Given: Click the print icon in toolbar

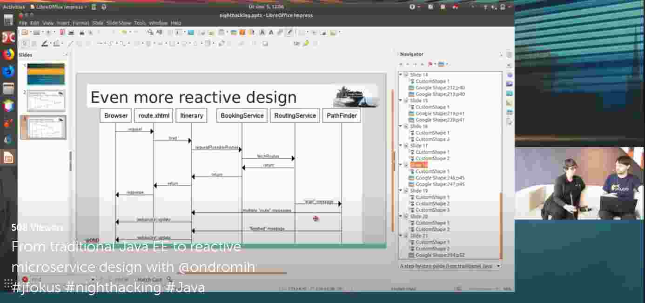Looking at the screenshot, I should pyautogui.click(x=71, y=33).
